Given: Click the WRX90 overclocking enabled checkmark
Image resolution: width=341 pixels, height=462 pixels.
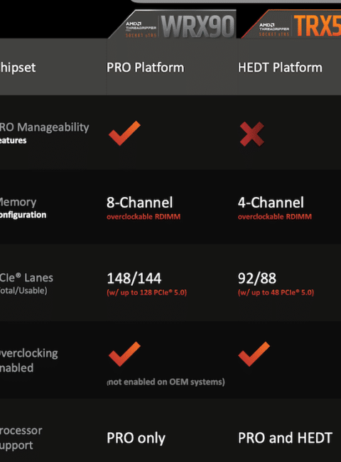Looking at the screenshot, I should tap(124, 354).
